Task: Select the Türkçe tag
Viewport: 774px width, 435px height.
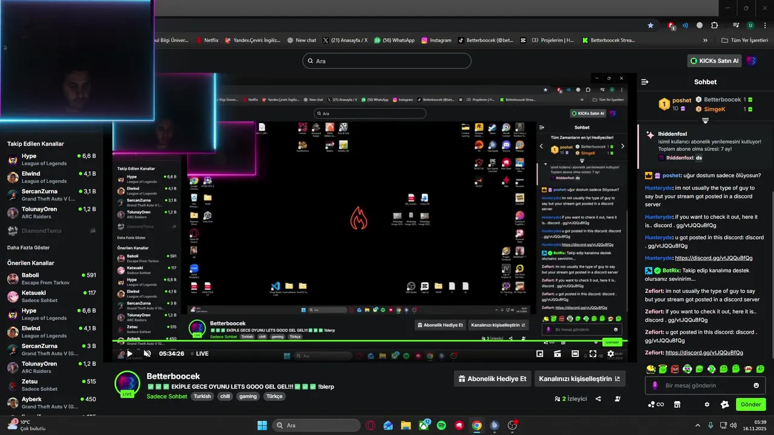Action: pos(275,396)
